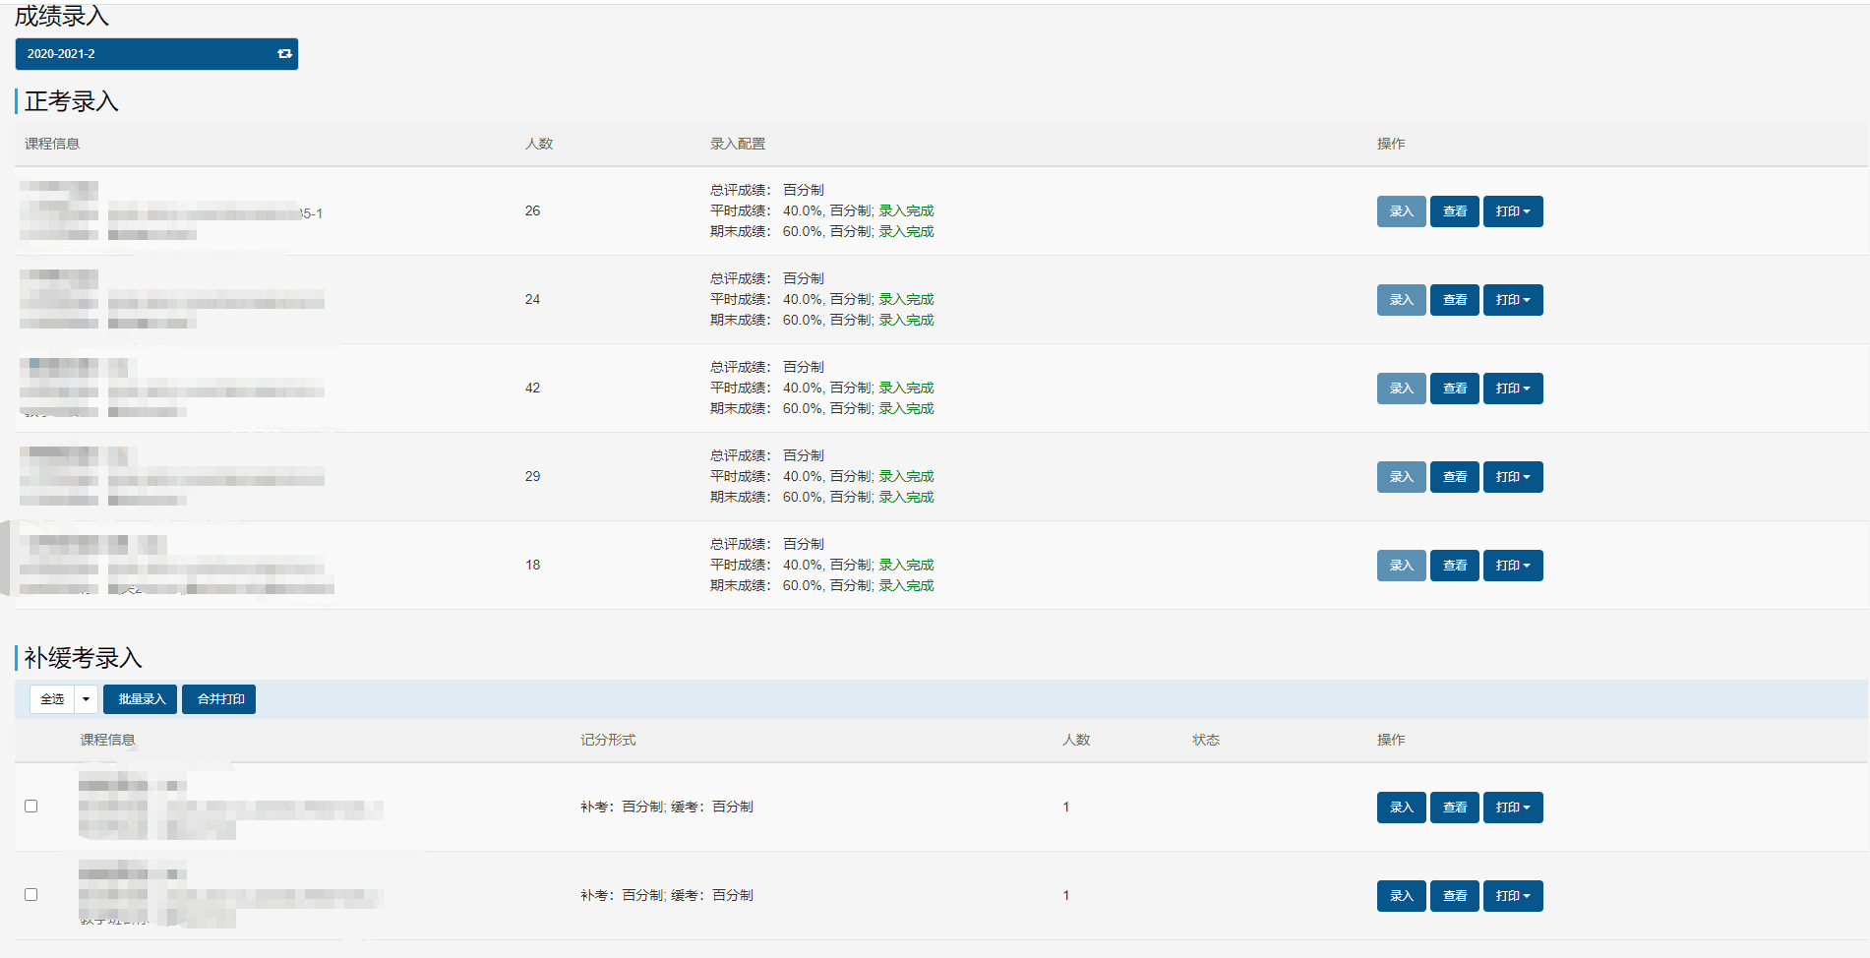This screenshot has width=1870, height=958.
Task: Expand 打印 dropdown for the 26-student course
Action: click(x=1512, y=211)
